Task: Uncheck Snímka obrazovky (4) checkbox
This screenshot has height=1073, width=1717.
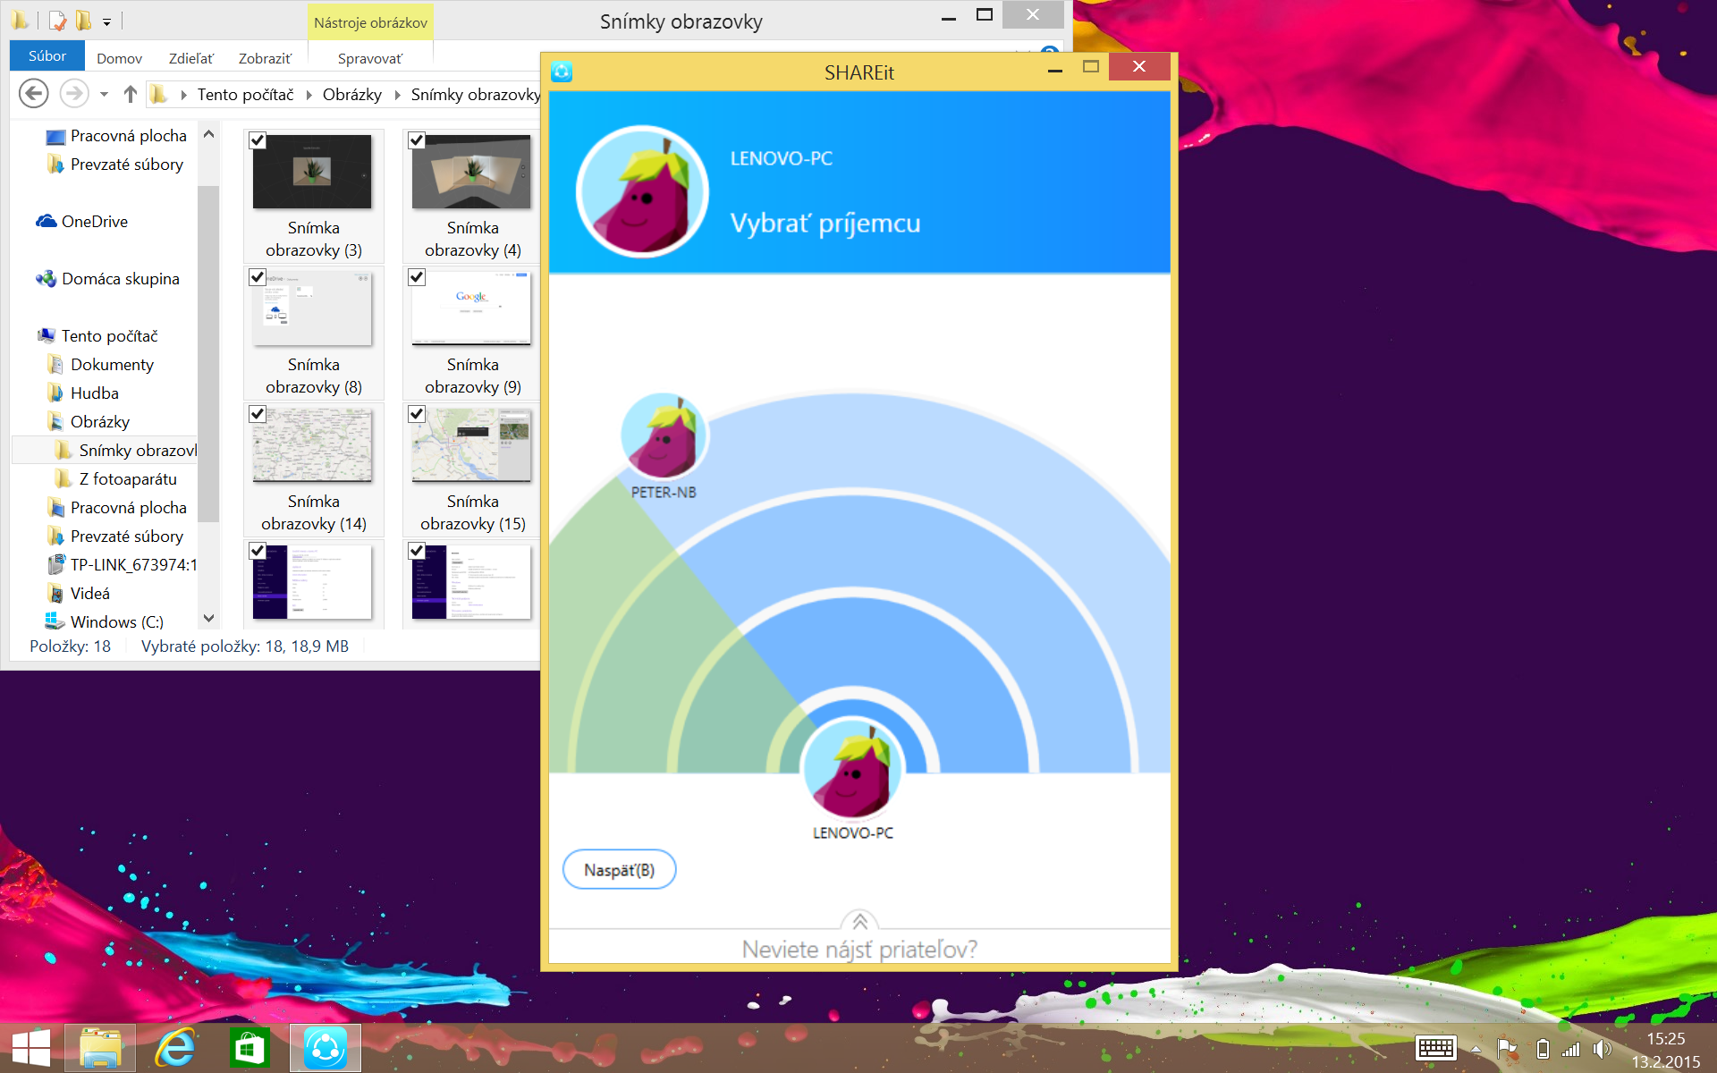Action: tap(417, 140)
